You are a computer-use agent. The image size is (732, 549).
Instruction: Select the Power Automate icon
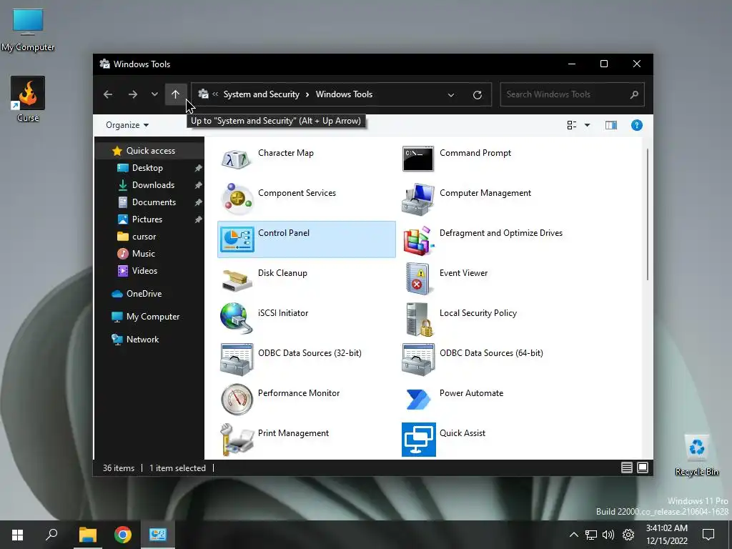tap(417, 399)
